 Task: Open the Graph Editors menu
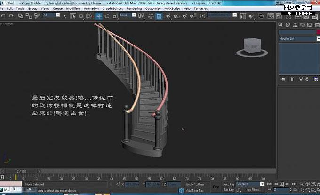(112, 8)
